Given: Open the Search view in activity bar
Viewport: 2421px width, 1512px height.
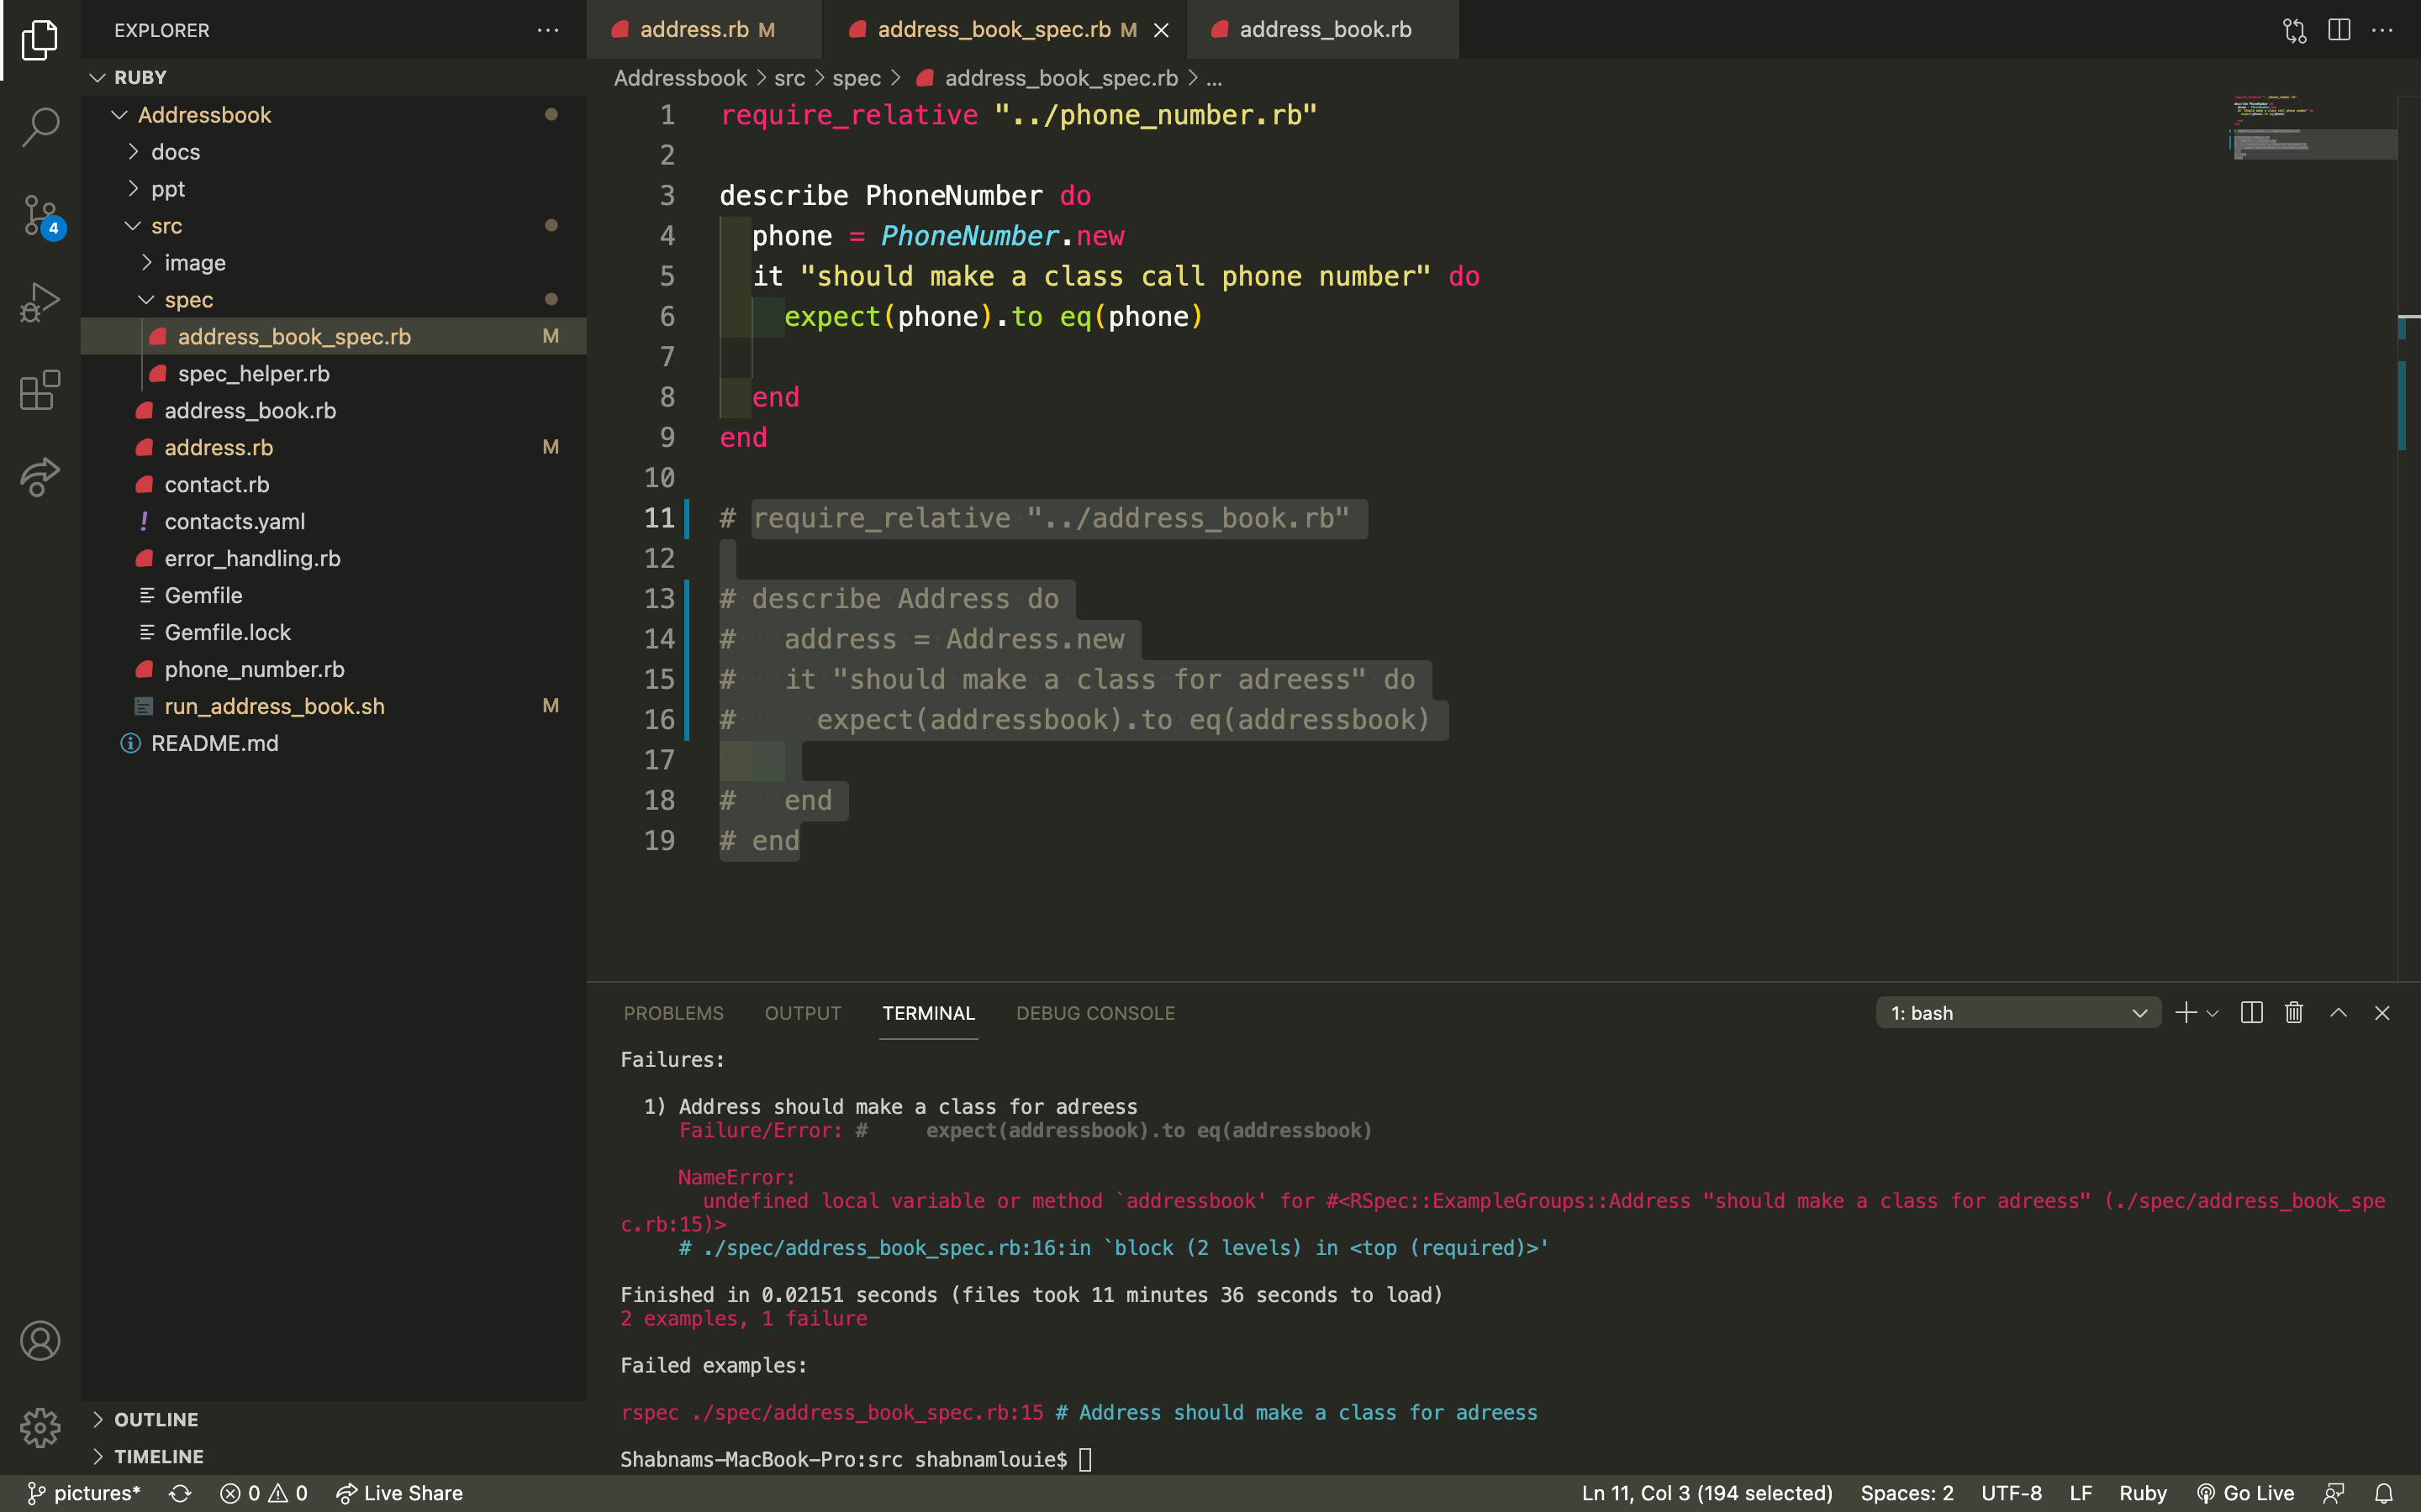Looking at the screenshot, I should pos(40,127).
